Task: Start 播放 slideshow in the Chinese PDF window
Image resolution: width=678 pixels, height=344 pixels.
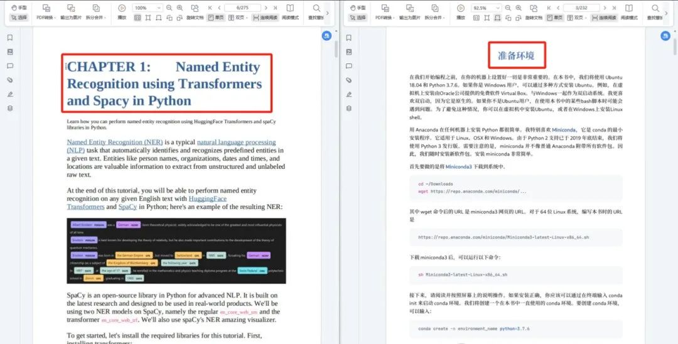Action: 461,12
